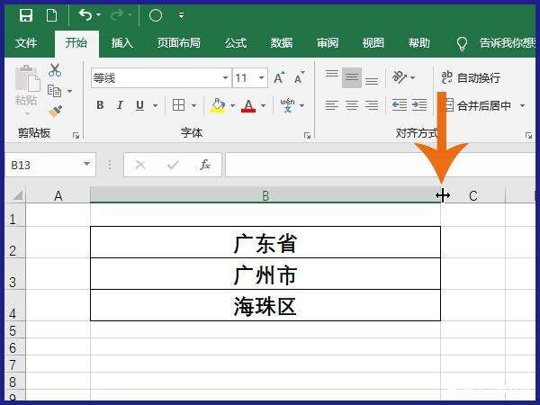Open the 文件 menu tab
The image size is (540, 405).
coord(26,43)
